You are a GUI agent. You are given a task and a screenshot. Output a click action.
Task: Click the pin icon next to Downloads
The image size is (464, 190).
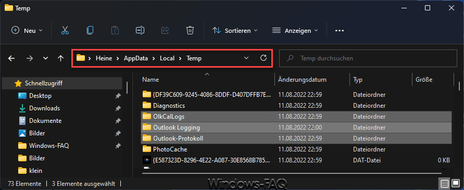coord(118,108)
